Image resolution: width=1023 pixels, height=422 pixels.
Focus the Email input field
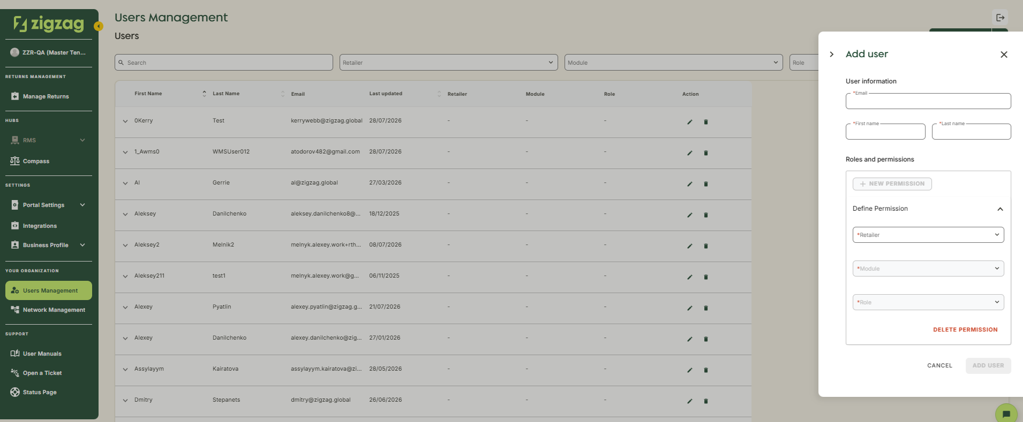pos(928,101)
